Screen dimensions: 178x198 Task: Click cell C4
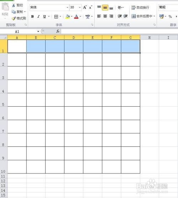[55, 86]
